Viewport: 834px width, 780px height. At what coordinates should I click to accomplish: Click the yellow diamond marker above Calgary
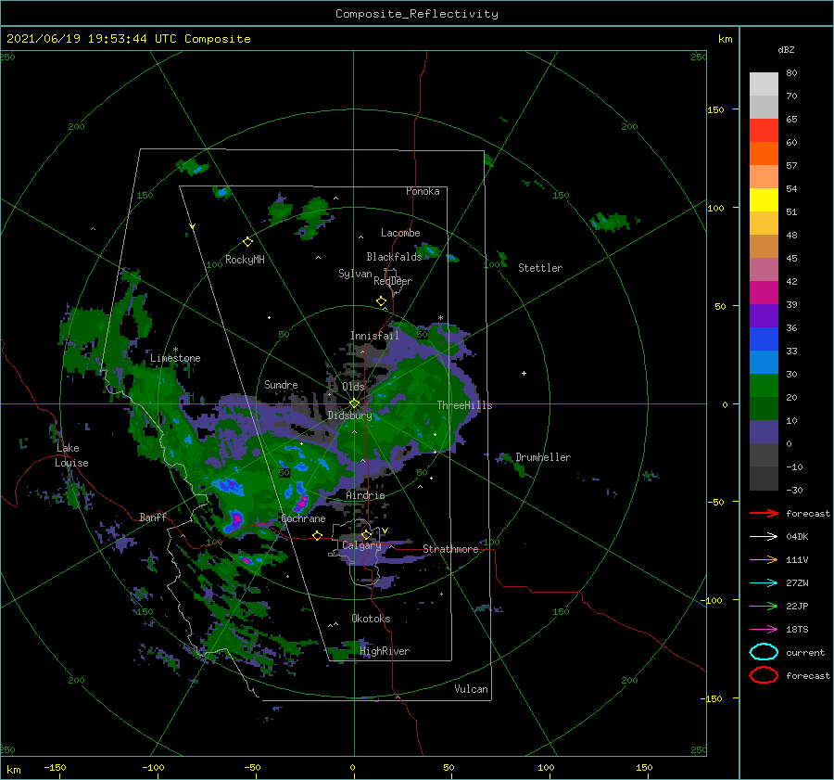click(366, 534)
